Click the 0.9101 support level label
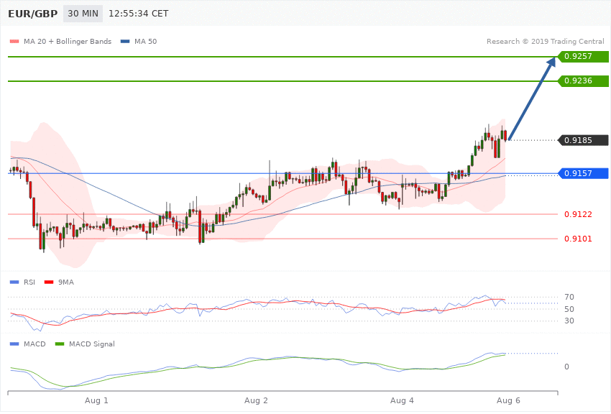The width and height of the screenshot is (611, 414). click(x=578, y=239)
